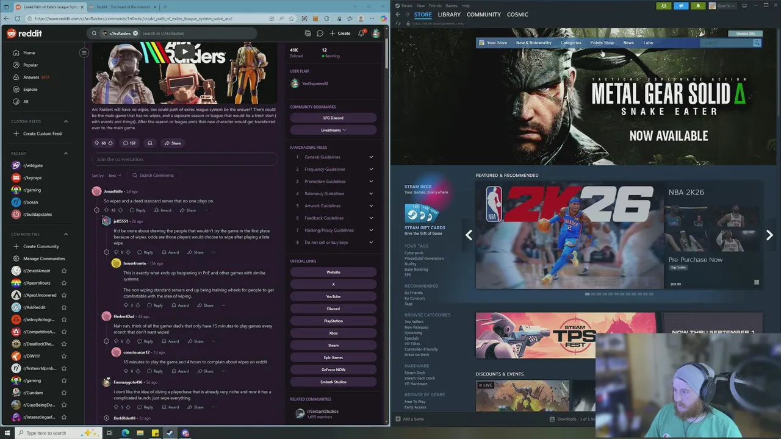Open Embark Studios official link
The image size is (781, 439).
click(x=333, y=382)
